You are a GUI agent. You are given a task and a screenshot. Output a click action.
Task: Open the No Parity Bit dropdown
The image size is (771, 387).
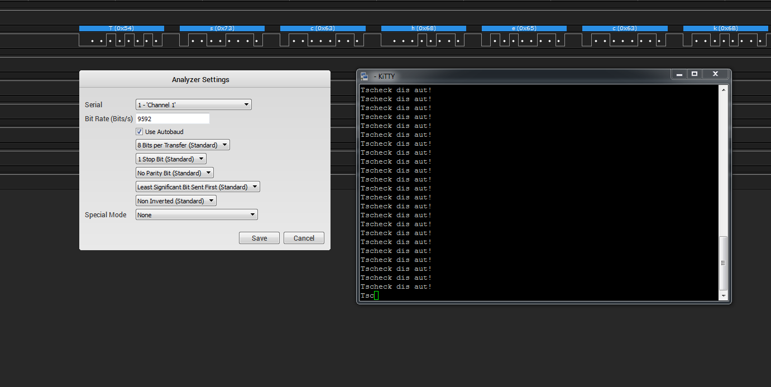coord(175,173)
